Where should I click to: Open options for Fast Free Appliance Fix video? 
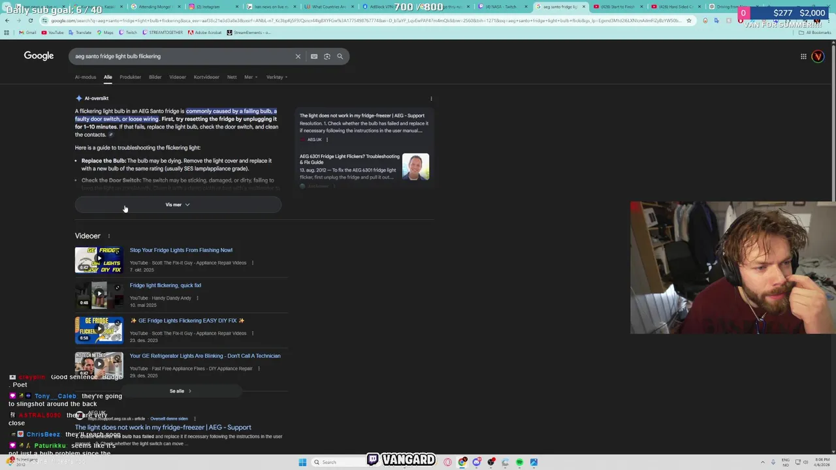[259, 369]
